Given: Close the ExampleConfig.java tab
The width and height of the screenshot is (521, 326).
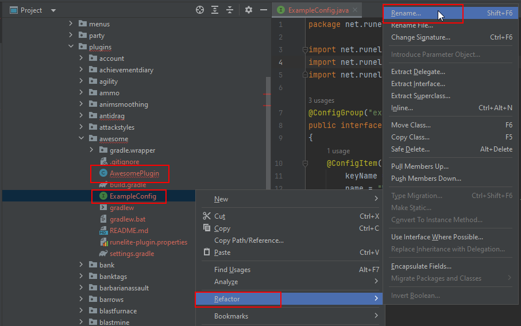Looking at the screenshot, I should pyautogui.click(x=355, y=10).
